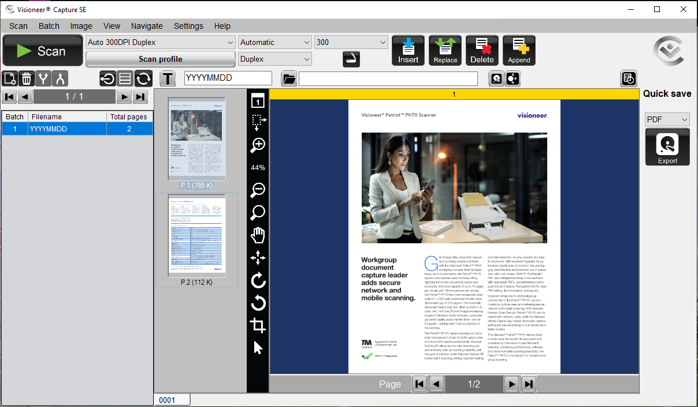The width and height of the screenshot is (698, 407).
Task: Click the merge batch icon
Action: pyautogui.click(x=60, y=78)
